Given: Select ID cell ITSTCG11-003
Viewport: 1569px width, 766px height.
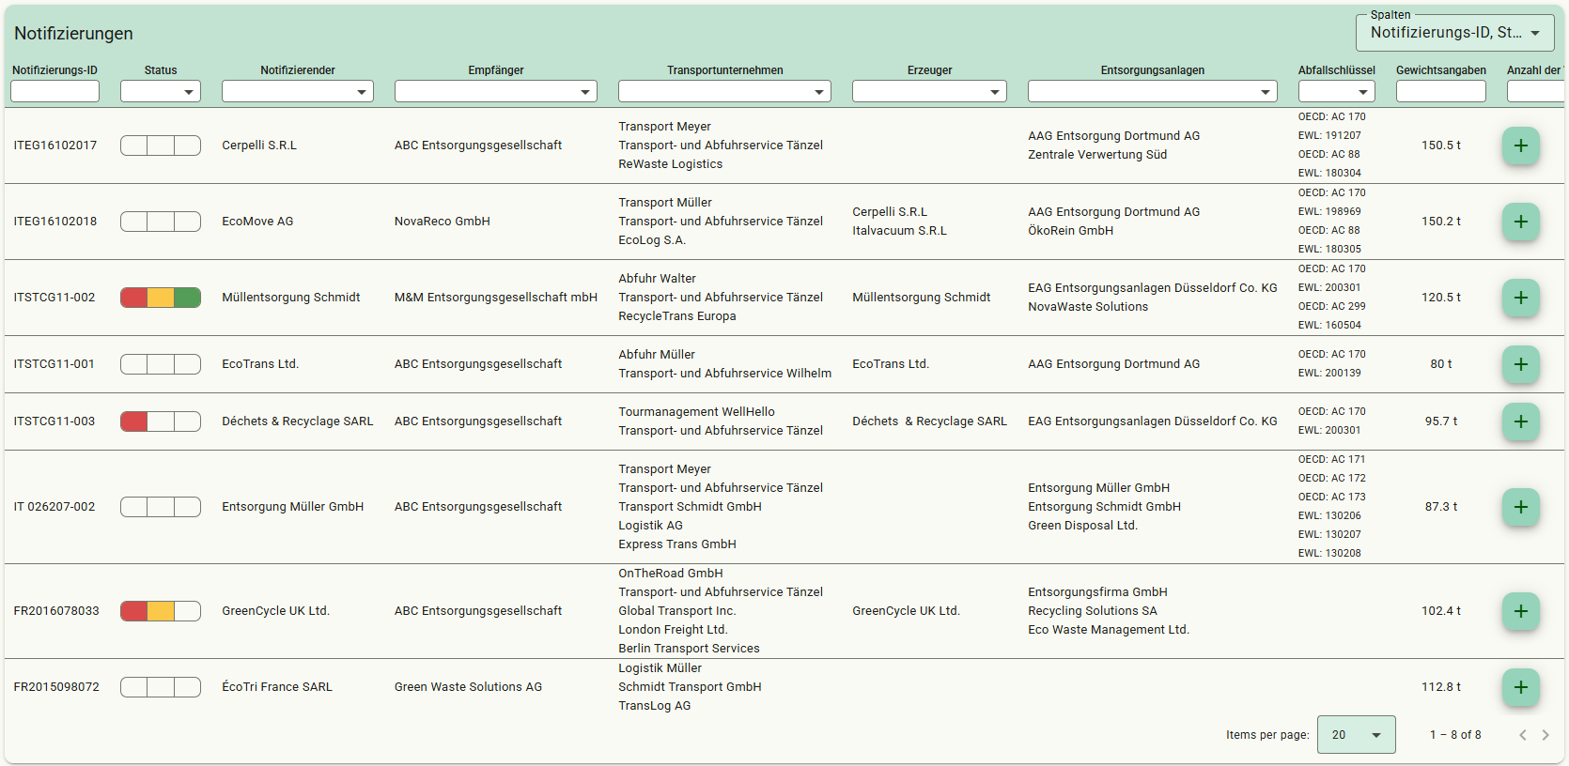Looking at the screenshot, I should coord(54,421).
